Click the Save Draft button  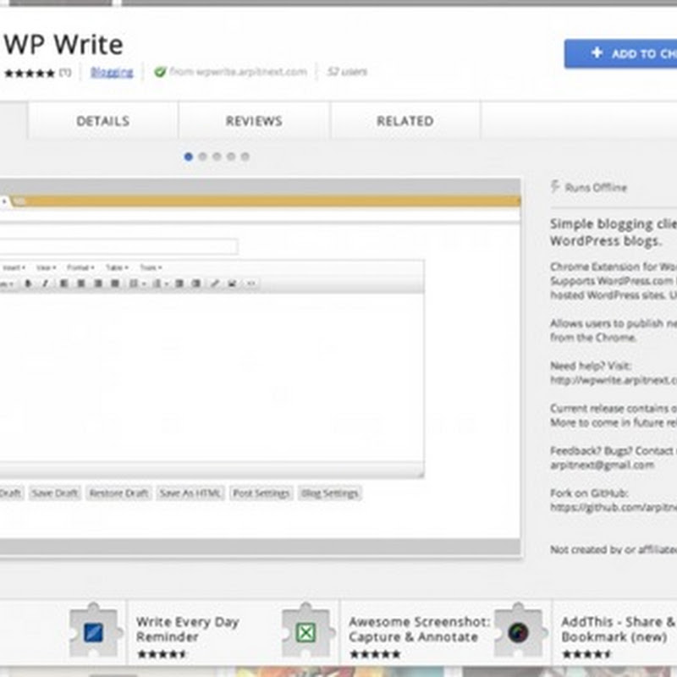(x=55, y=493)
